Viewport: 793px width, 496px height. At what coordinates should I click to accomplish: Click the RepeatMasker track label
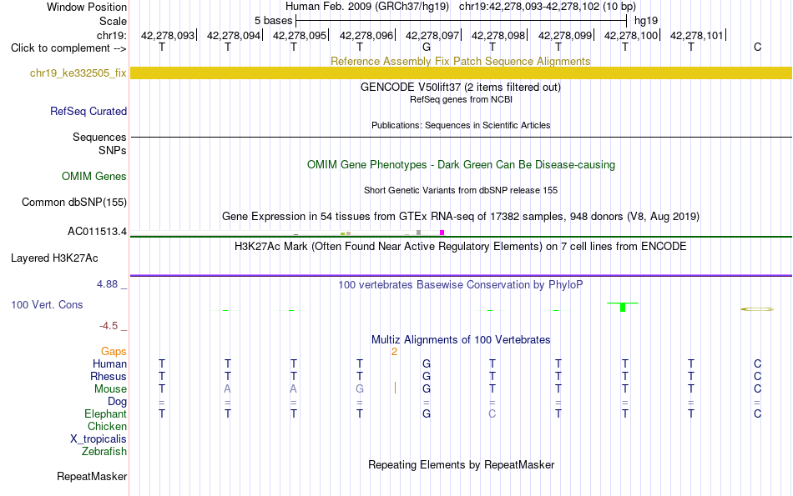[92, 476]
